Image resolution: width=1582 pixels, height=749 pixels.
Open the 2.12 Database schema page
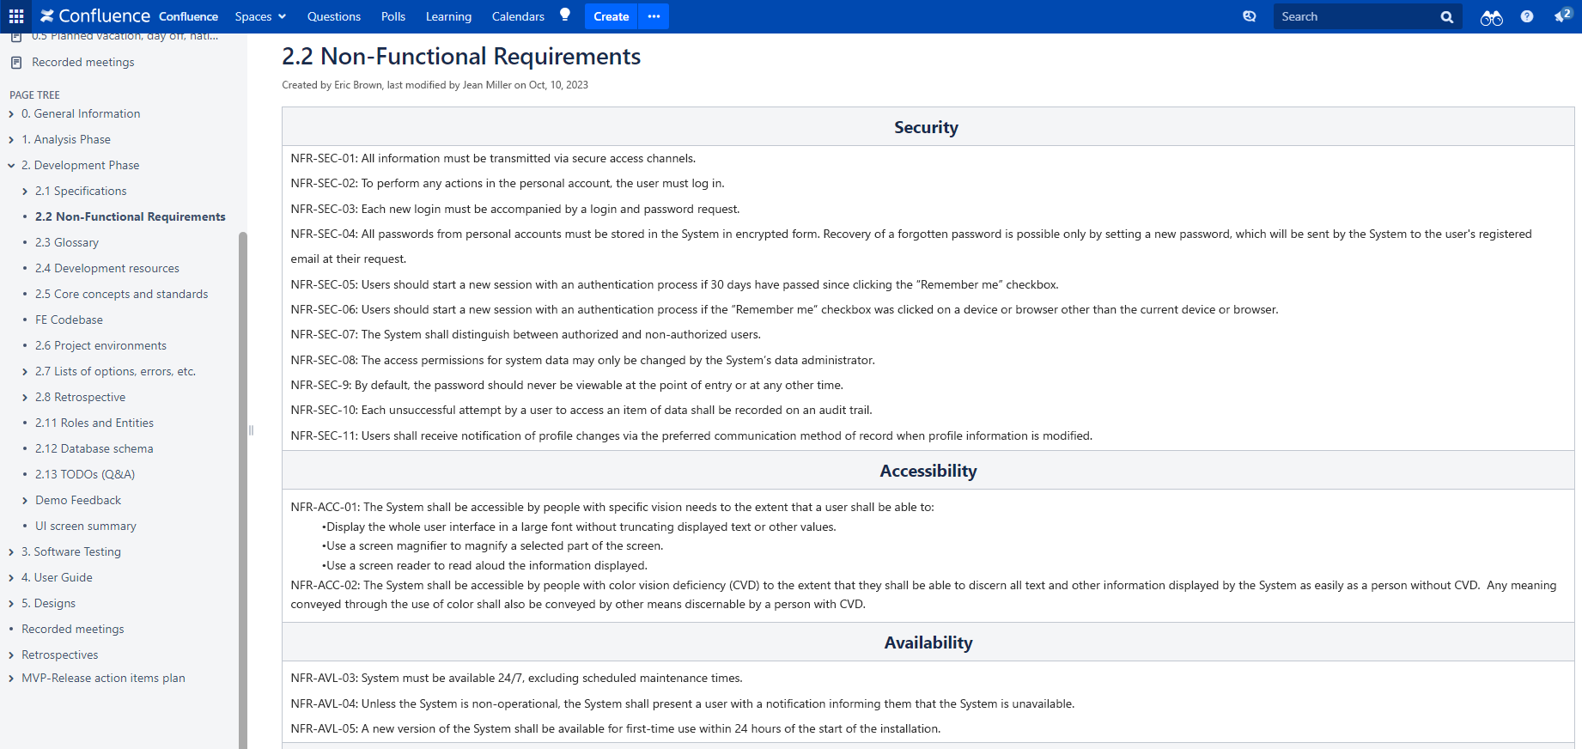[94, 448]
